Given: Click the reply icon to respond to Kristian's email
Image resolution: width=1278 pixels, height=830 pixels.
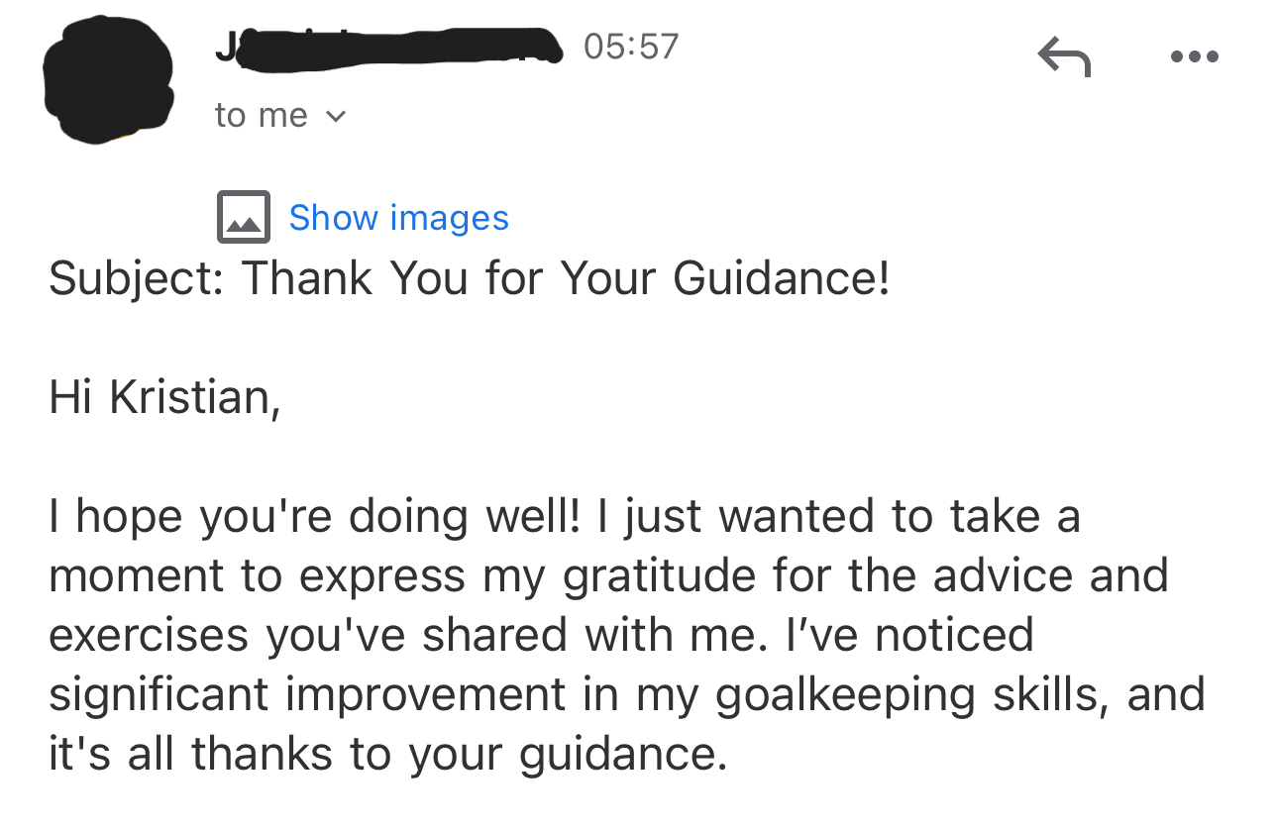Looking at the screenshot, I should pos(1062,57).
